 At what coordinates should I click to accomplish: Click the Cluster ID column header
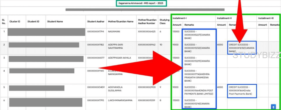(15, 21)
